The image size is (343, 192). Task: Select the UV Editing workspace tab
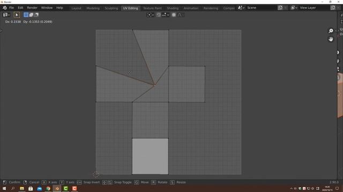(130, 8)
